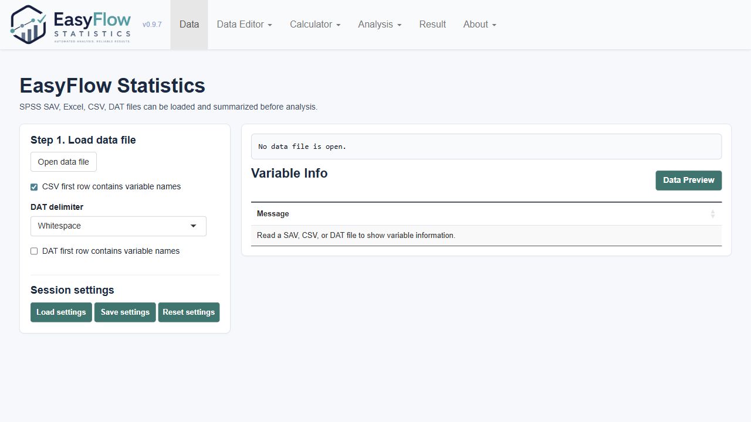Expand the Calculator menu
The image size is (751, 422).
(315, 25)
